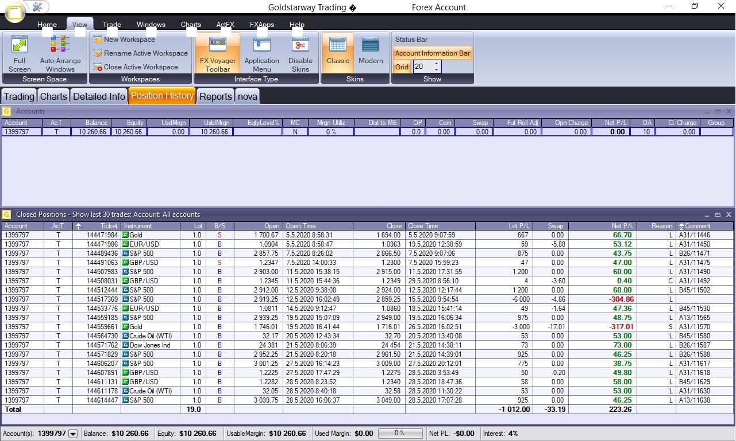
Task: Close the Closed Positions panel
Action: click(729, 214)
